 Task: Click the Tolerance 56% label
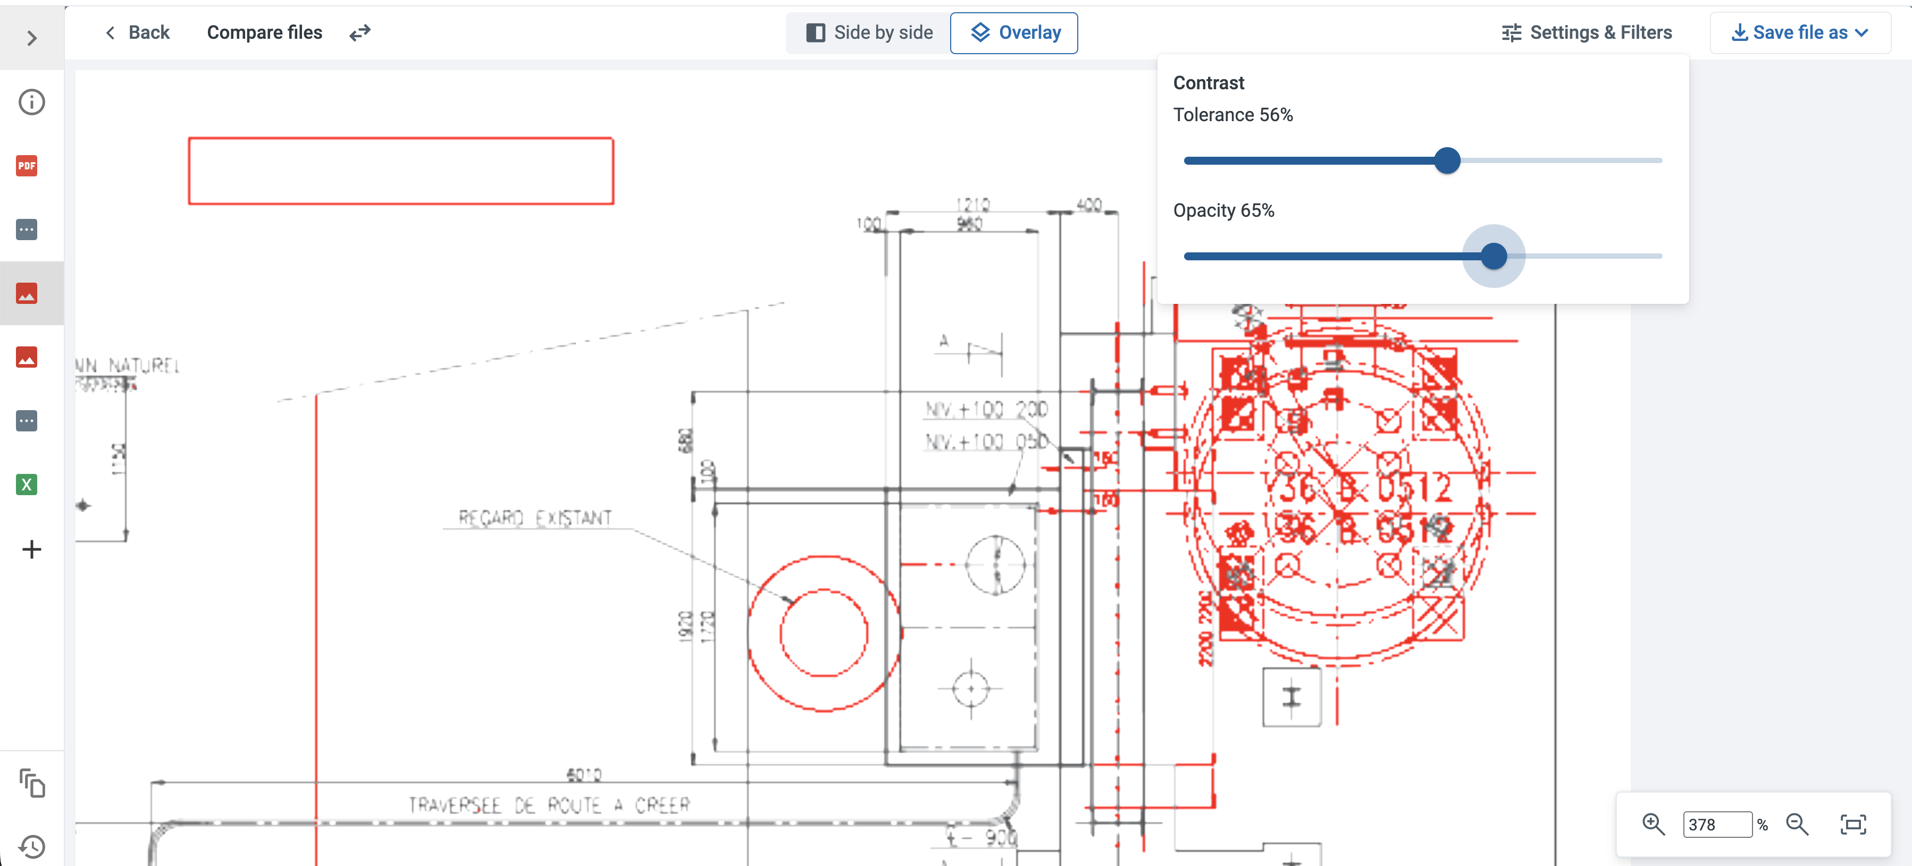[x=1233, y=115]
